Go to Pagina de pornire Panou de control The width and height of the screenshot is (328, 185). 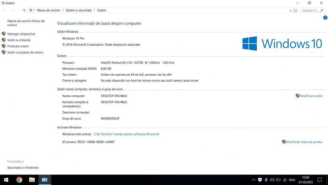(x=26, y=23)
